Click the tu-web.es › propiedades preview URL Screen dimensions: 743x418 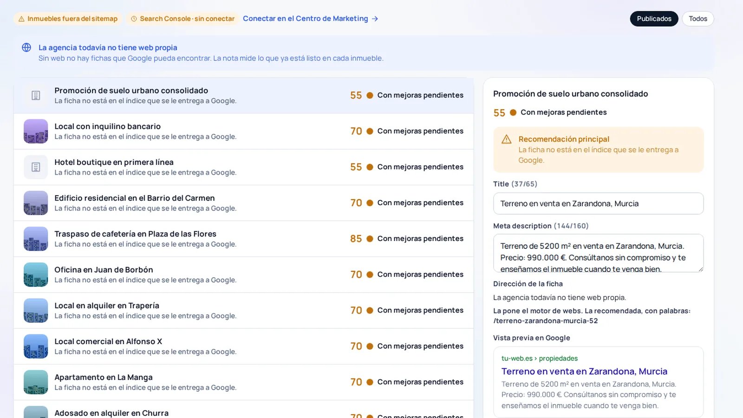[540, 359]
